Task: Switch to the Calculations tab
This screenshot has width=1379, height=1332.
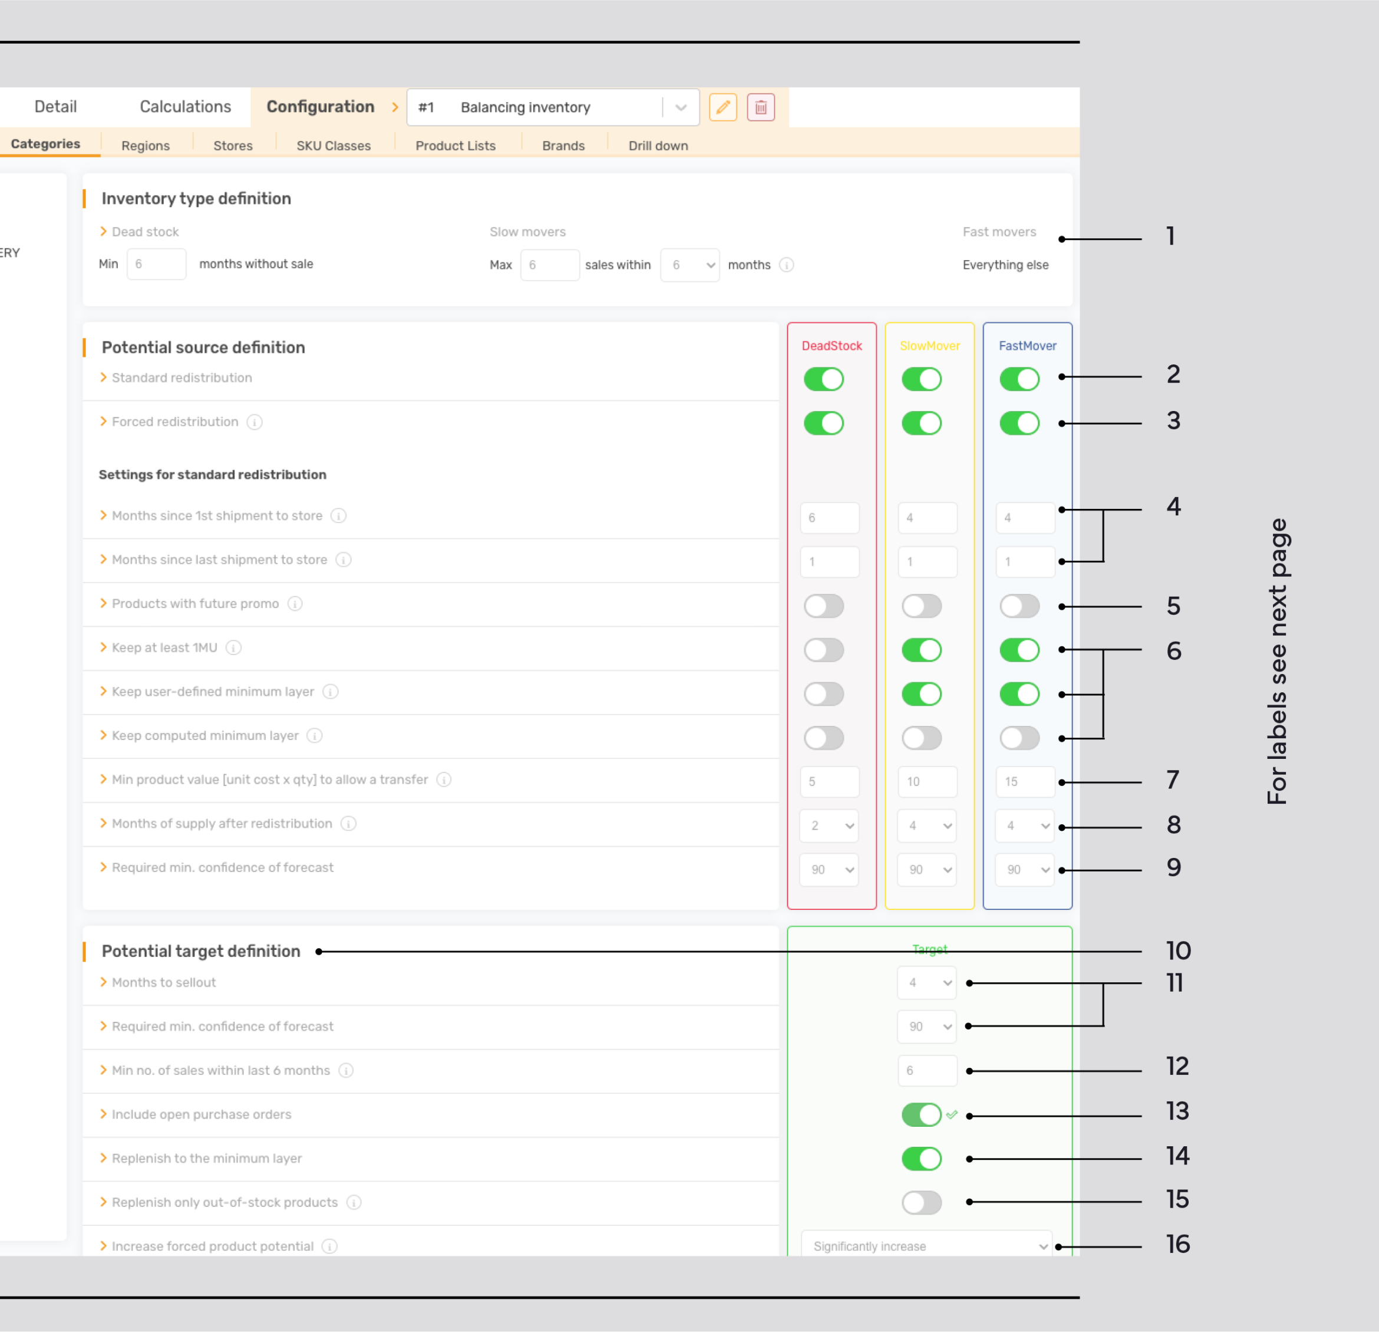Action: click(186, 107)
